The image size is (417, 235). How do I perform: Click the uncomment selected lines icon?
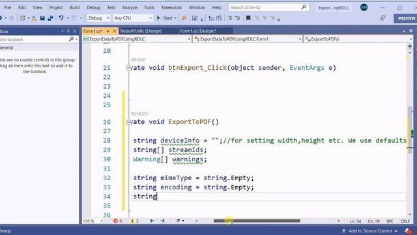(237, 18)
